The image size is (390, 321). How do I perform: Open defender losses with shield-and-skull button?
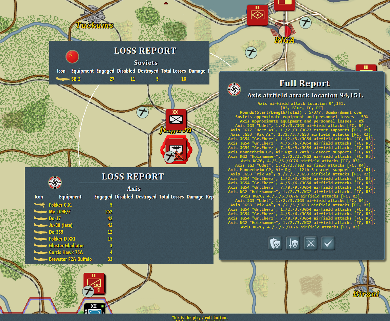coord(275,243)
